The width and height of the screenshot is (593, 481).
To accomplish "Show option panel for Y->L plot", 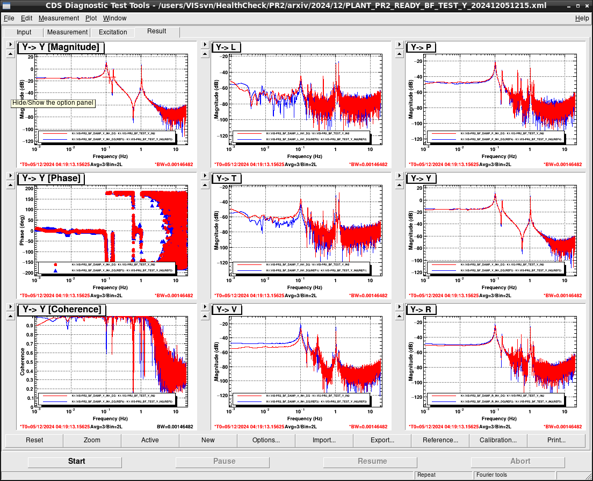I will point(205,44).
